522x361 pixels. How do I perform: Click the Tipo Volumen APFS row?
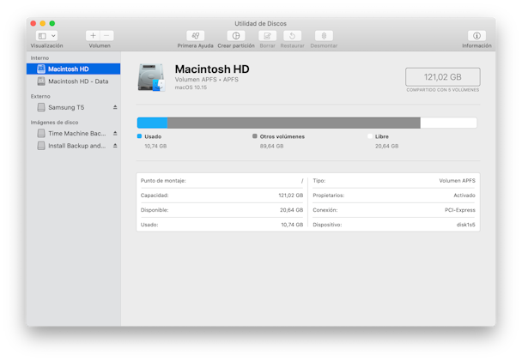(x=394, y=181)
